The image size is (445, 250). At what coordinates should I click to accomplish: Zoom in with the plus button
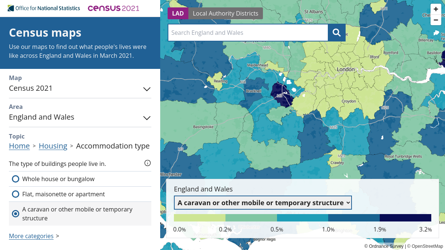pyautogui.click(x=436, y=9)
